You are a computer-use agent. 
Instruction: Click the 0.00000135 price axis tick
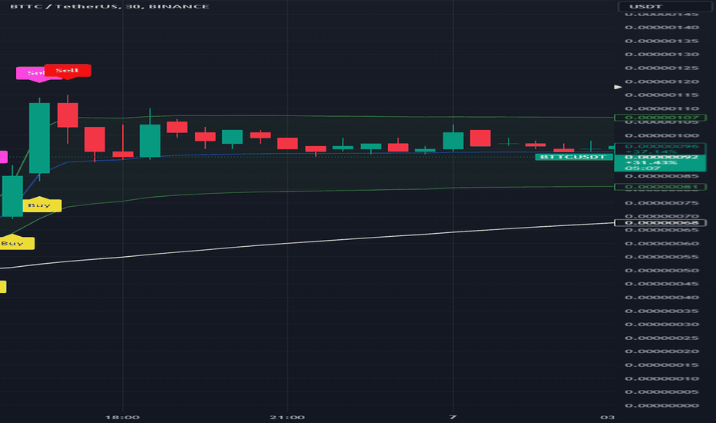coord(661,42)
